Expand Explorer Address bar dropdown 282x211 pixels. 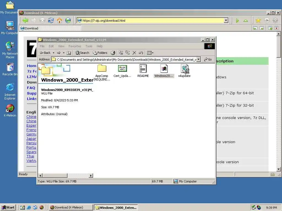(198, 59)
